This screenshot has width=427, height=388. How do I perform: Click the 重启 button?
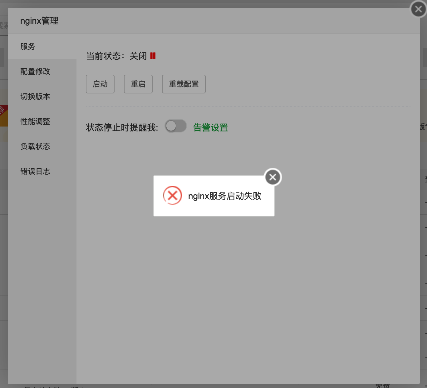(138, 84)
